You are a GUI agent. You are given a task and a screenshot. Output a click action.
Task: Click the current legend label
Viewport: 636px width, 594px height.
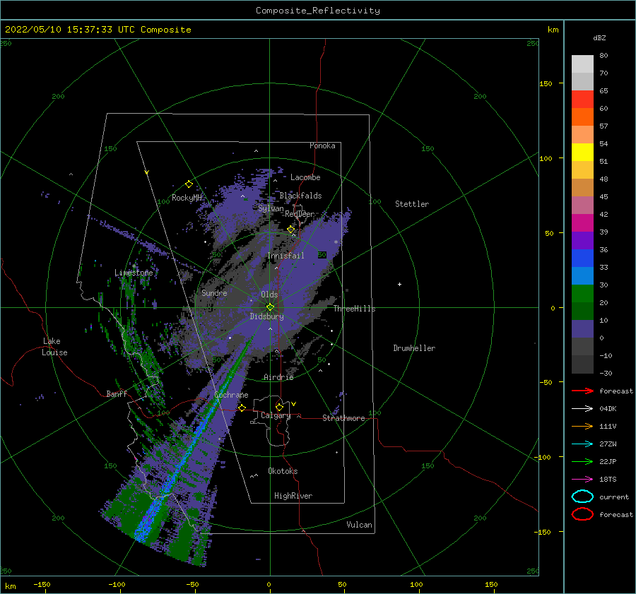613,497
